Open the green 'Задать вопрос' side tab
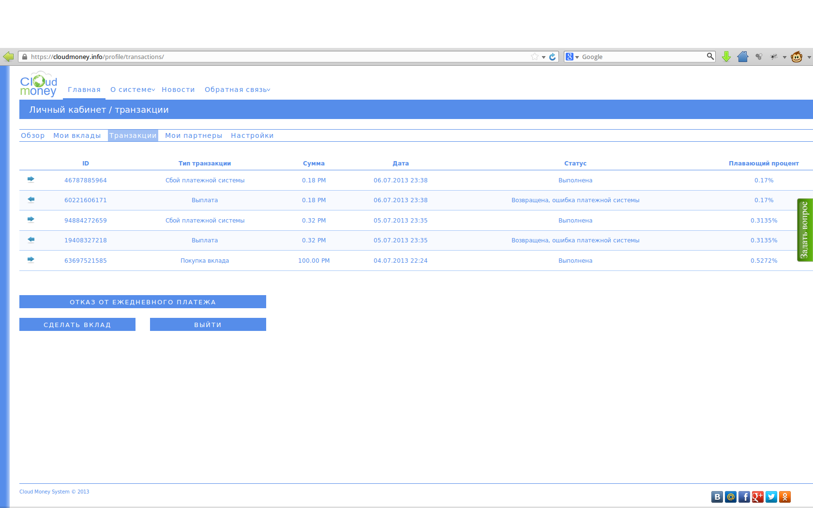Viewport: 813px width, 508px height. (804, 230)
